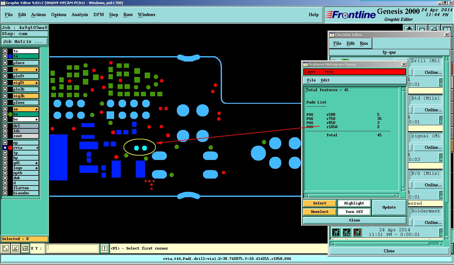The image size is (454, 265).
Task: Open the Edit menu in Graphic Editor
Action: [22, 15]
